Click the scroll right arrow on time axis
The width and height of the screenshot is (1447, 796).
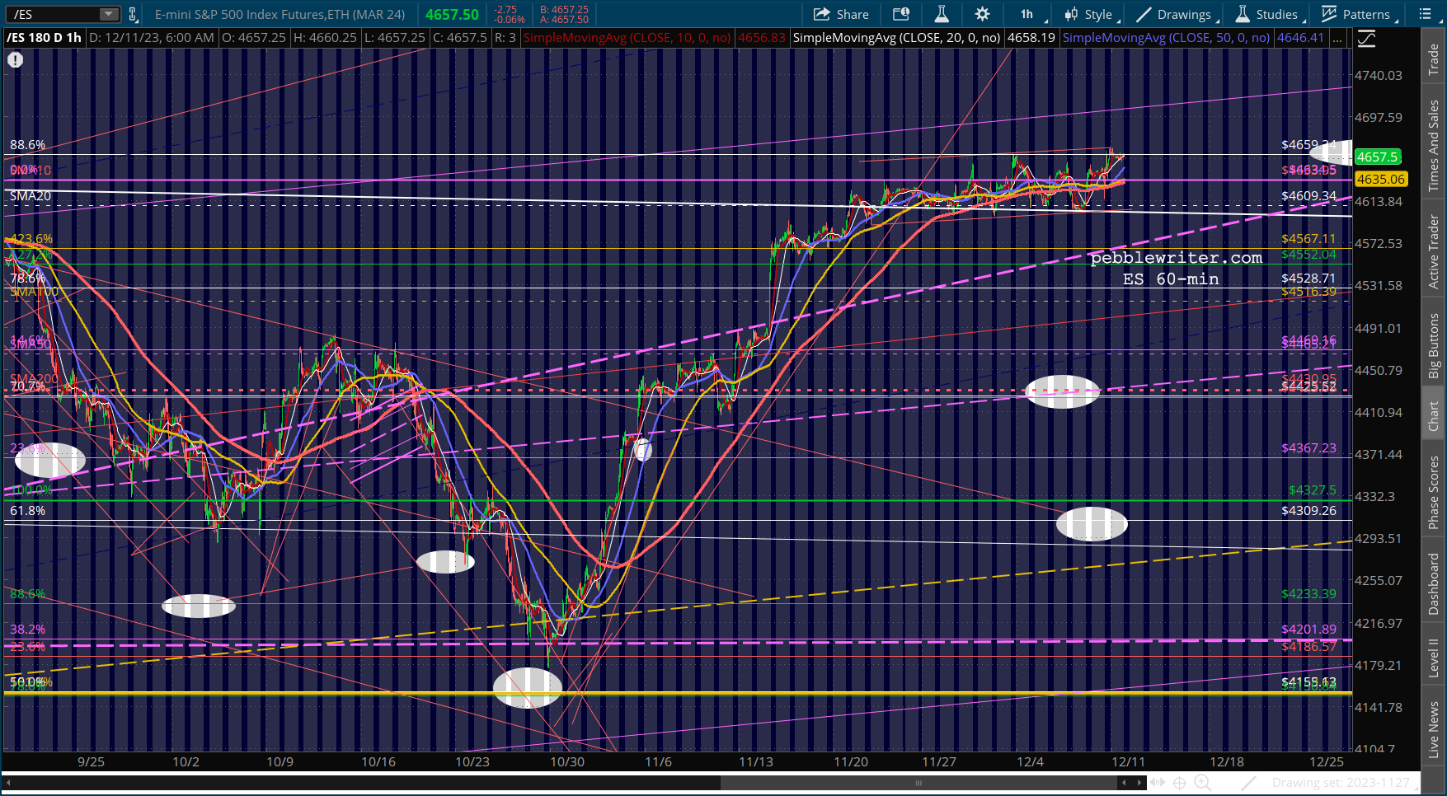pyautogui.click(x=1139, y=783)
